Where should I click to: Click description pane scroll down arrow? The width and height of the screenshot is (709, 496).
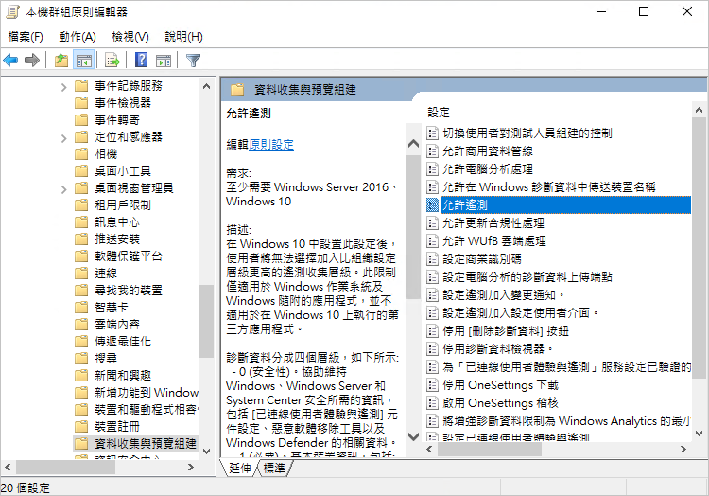click(x=413, y=436)
